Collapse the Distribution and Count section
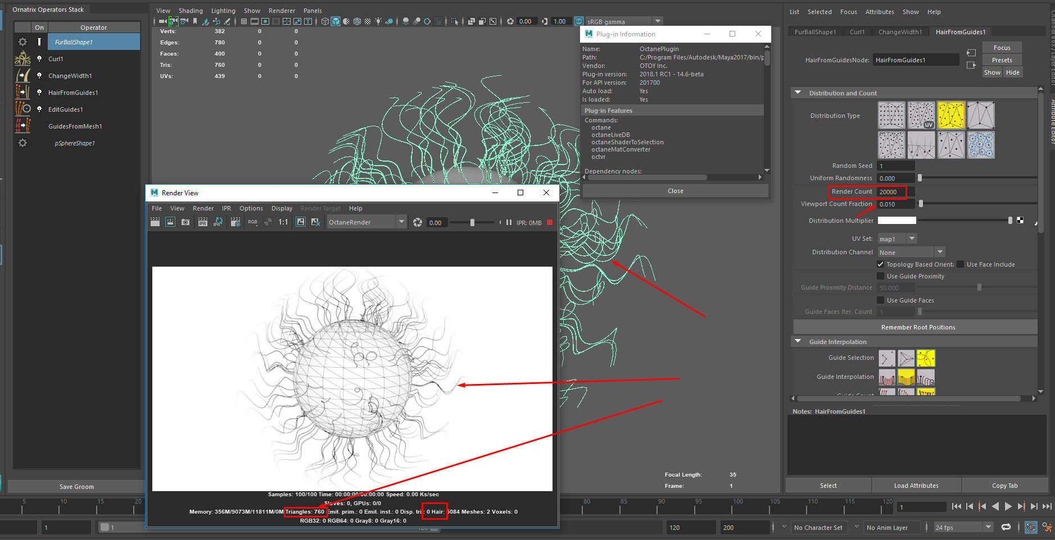Screen dimensions: 1055x540 pyautogui.click(x=798, y=93)
